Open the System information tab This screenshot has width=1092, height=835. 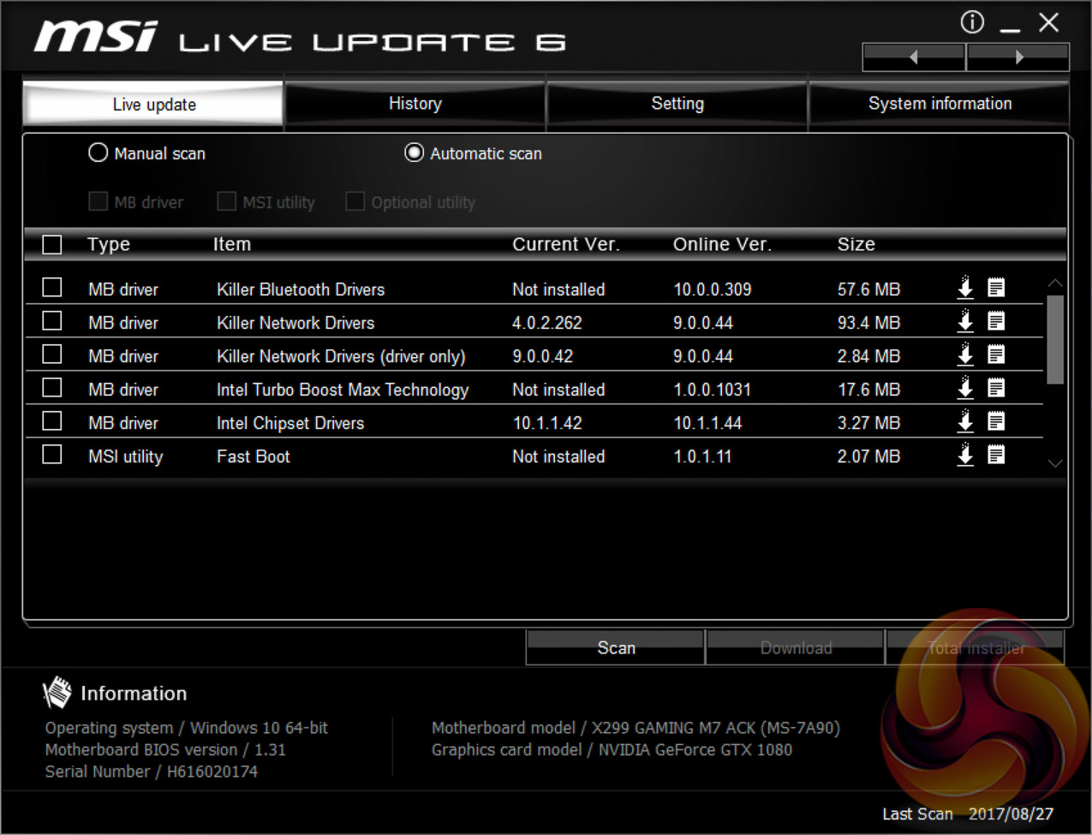click(940, 104)
